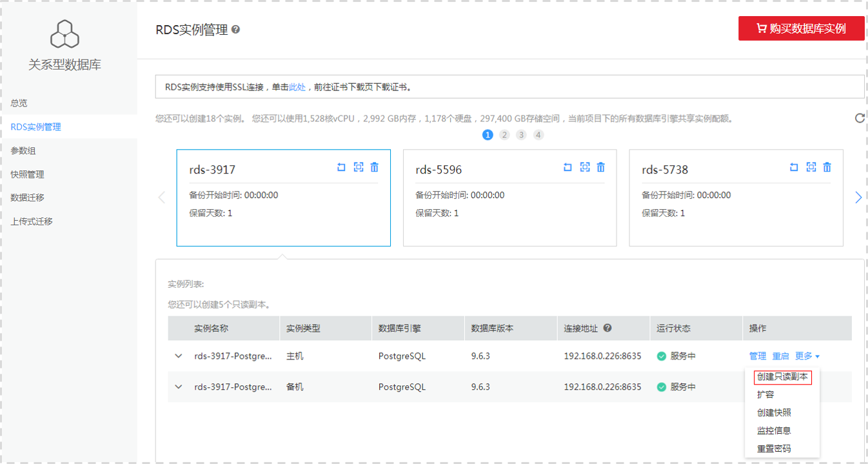Image resolution: width=868 pixels, height=464 pixels.
Task: Select 创建快照 menu entry
Action: point(773,412)
